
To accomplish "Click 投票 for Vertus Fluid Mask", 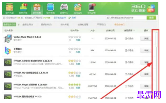I will 78,40.
